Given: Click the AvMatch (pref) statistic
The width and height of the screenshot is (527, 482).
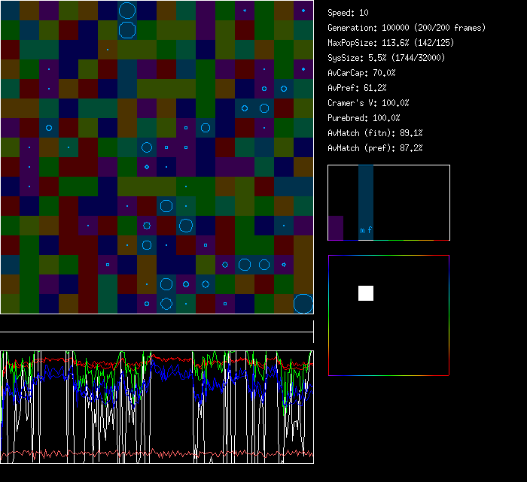Looking at the screenshot, I should pos(375,148).
